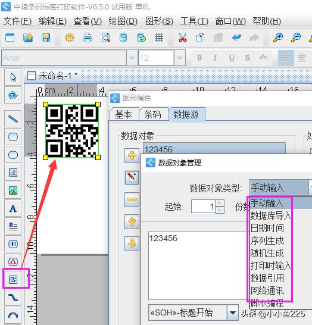The height and width of the screenshot is (325, 312).
Task: Switch to the 条码 tab
Action: point(153,114)
